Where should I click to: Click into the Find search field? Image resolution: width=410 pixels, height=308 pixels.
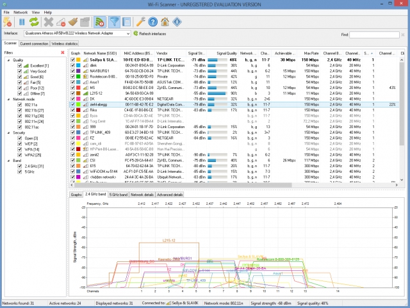[374, 35]
